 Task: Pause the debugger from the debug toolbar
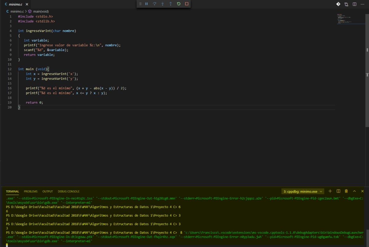(x=146, y=4)
